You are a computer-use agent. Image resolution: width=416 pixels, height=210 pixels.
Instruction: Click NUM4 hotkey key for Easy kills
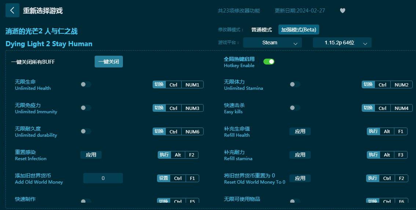pyautogui.click(x=401, y=108)
